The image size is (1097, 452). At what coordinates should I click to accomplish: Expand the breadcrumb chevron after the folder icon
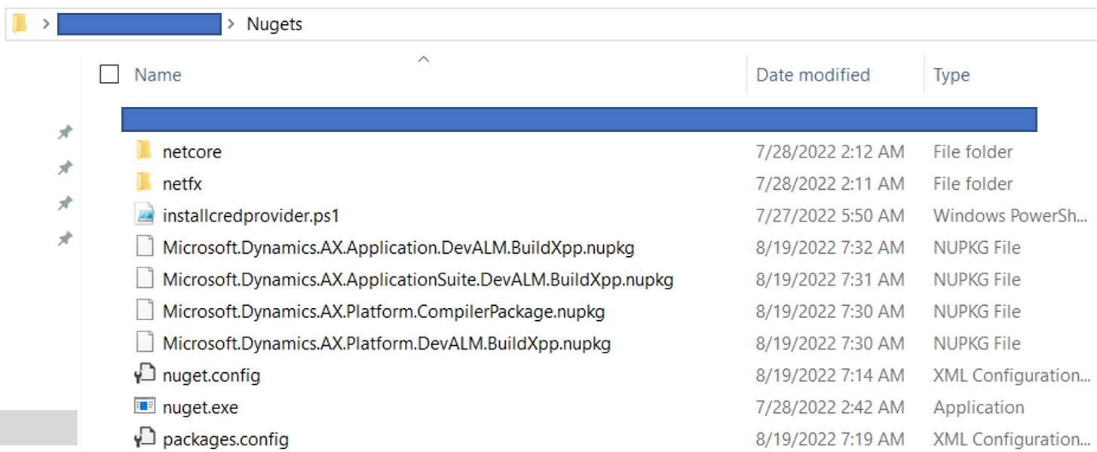click(x=45, y=24)
